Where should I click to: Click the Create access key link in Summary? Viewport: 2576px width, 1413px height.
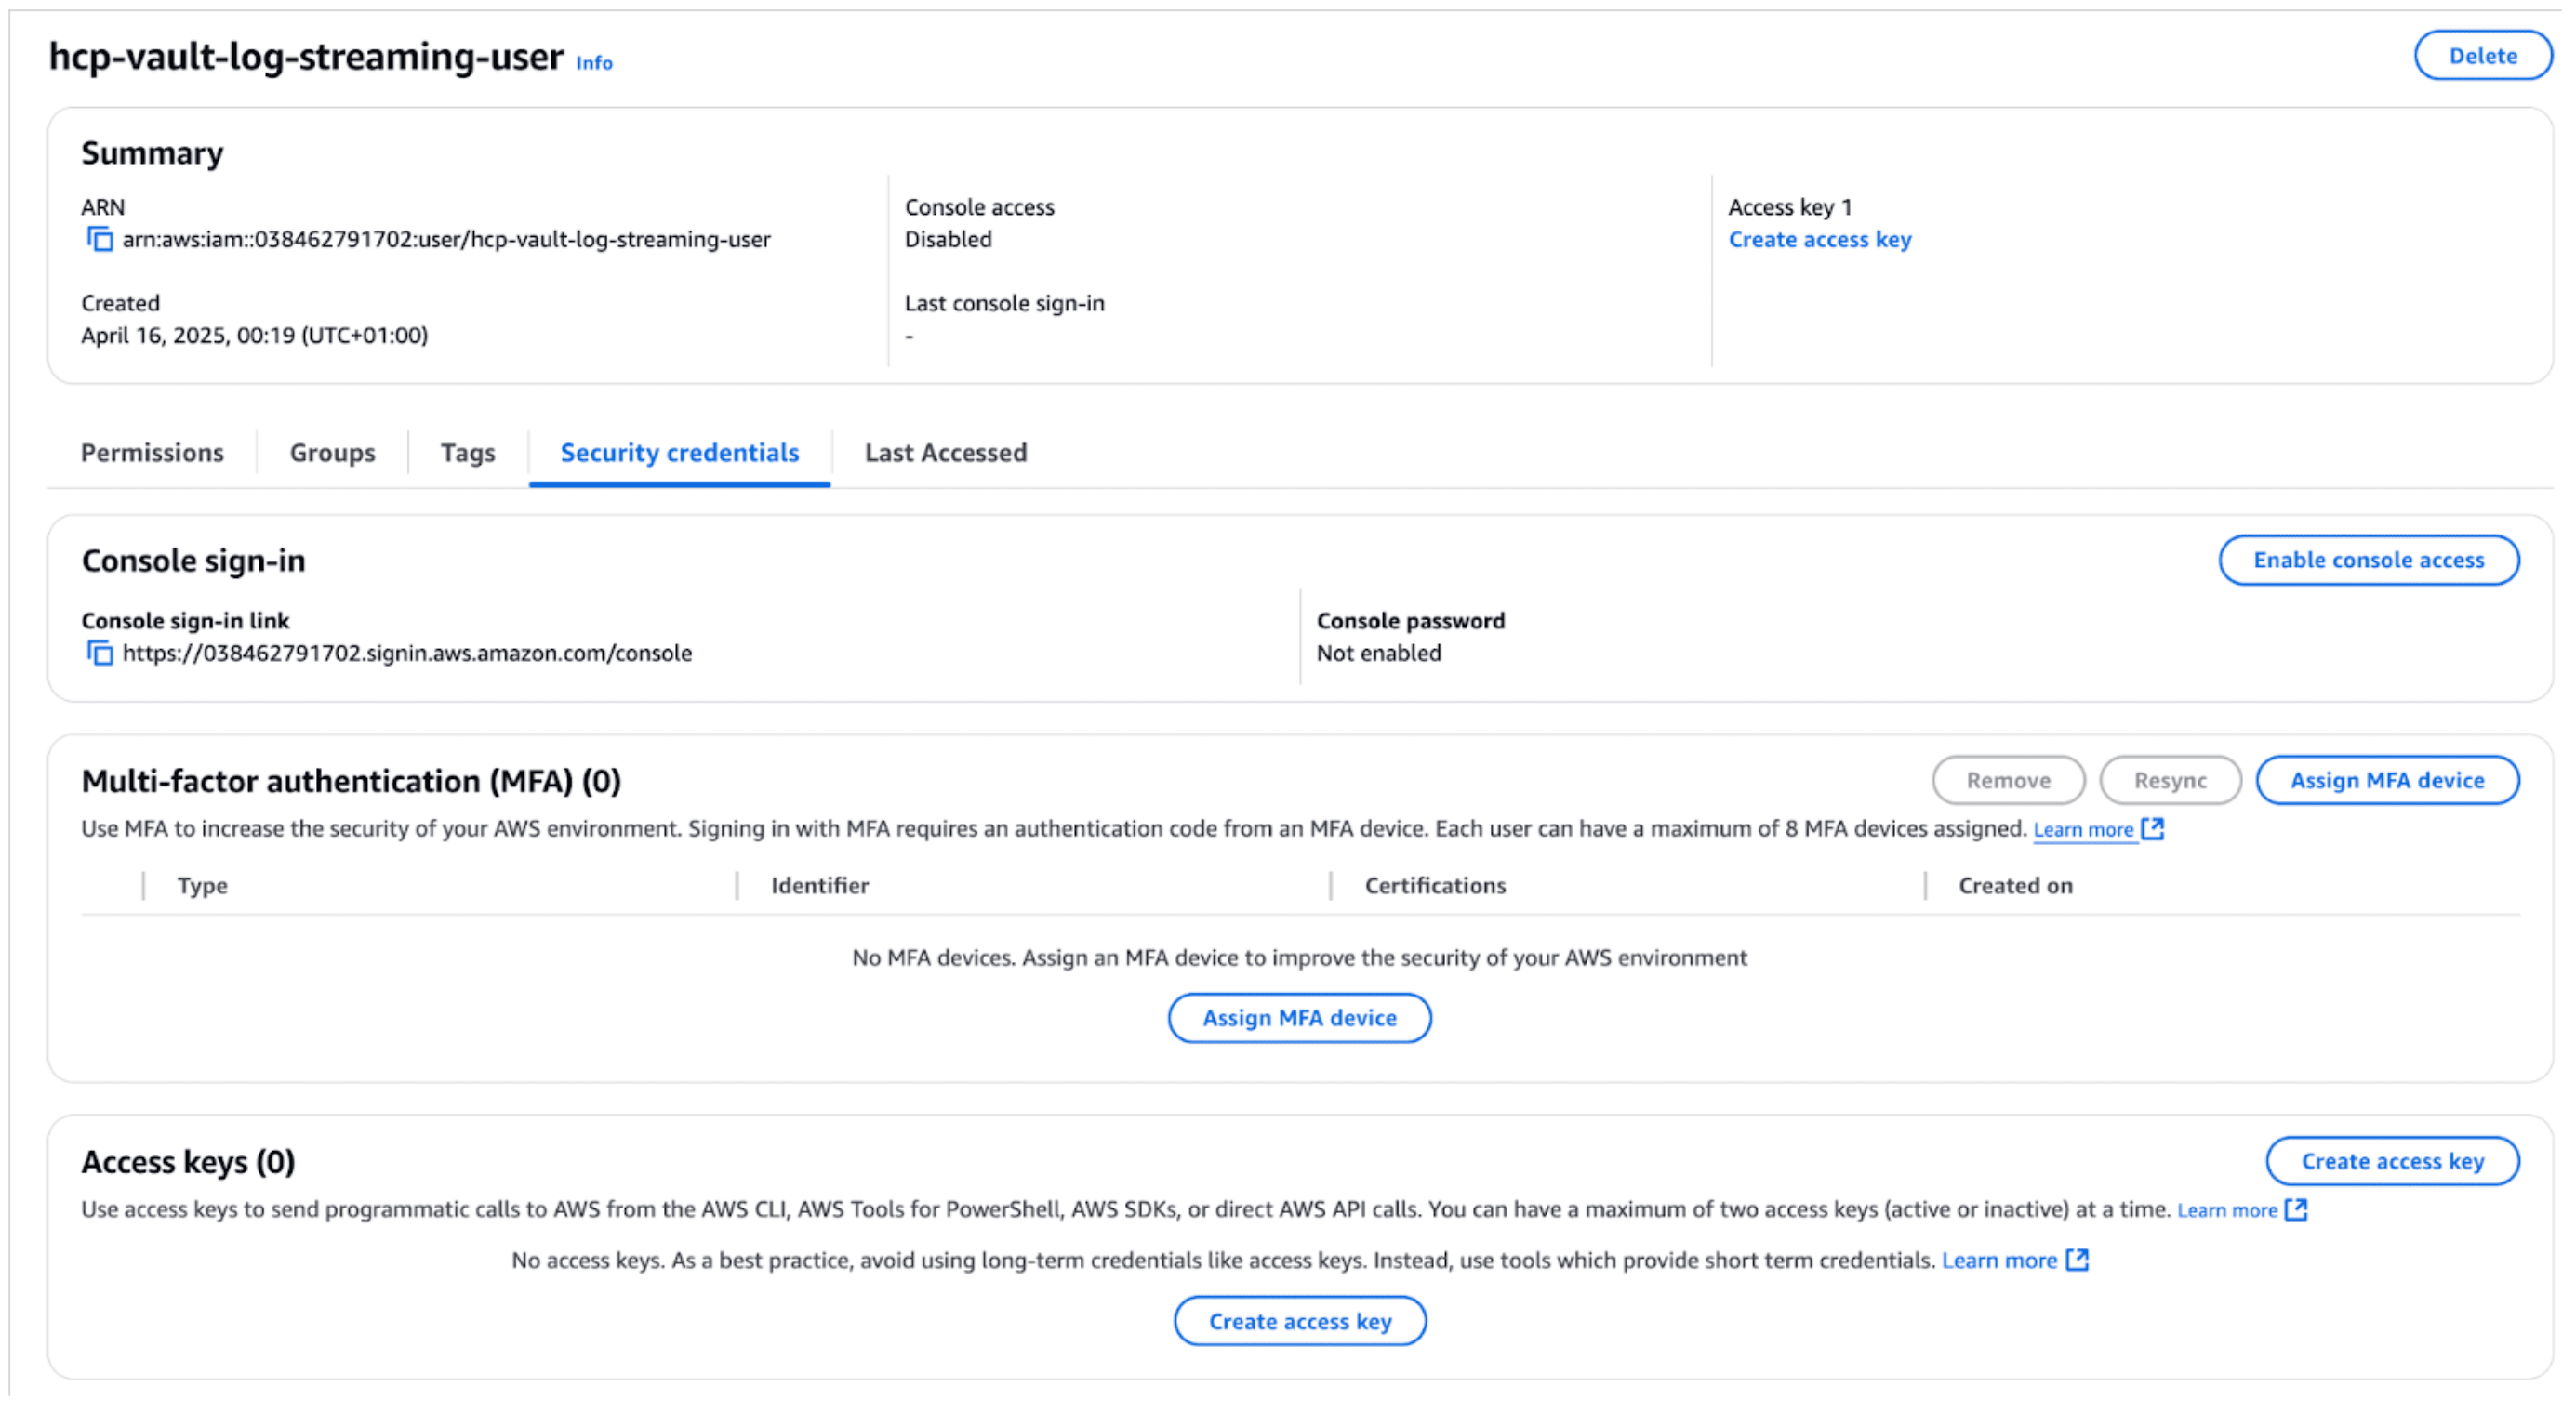click(x=1819, y=240)
